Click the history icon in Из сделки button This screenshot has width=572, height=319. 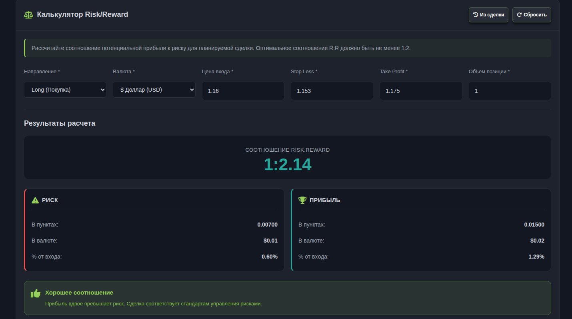(x=476, y=15)
